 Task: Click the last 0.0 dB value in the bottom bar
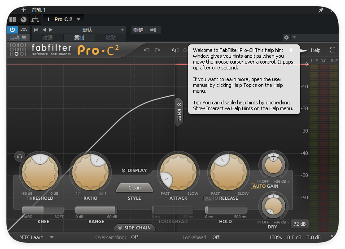pos(314,237)
